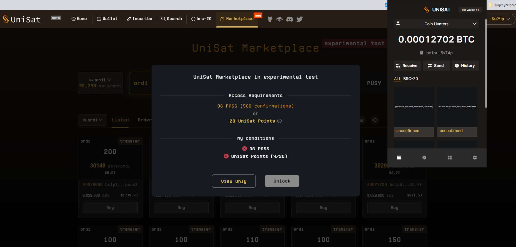The height and width of the screenshot is (247, 516).
Task: Open the brc-20 menu item
Action: pyautogui.click(x=201, y=19)
